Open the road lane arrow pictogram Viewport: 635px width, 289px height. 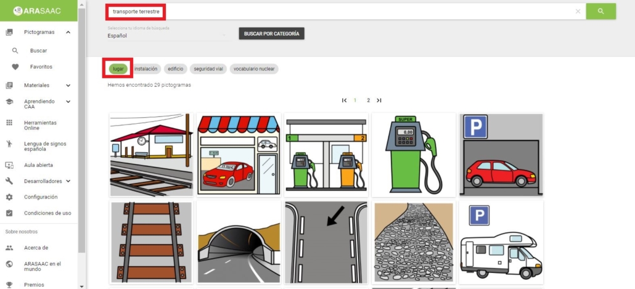click(x=326, y=242)
